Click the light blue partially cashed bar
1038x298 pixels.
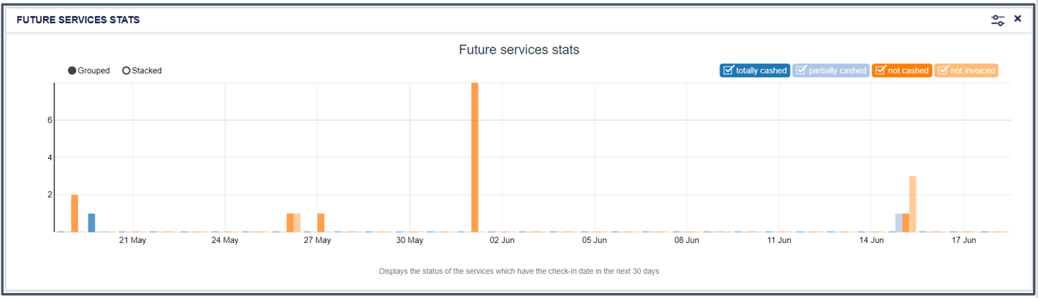pos(899,222)
